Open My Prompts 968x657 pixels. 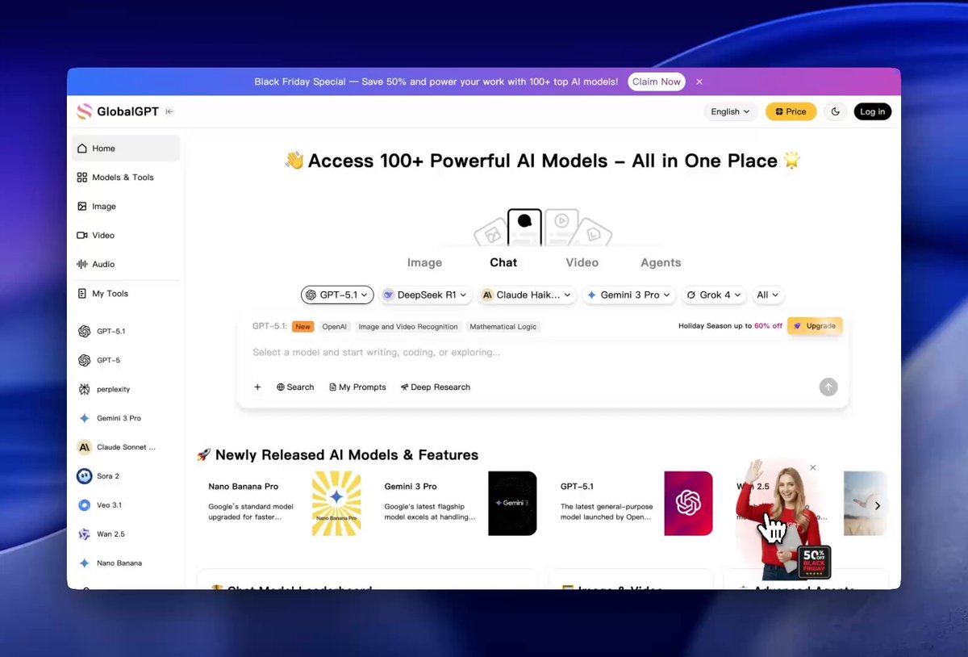[x=357, y=387]
